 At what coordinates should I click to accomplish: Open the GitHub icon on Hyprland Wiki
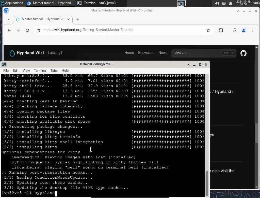click(243, 53)
